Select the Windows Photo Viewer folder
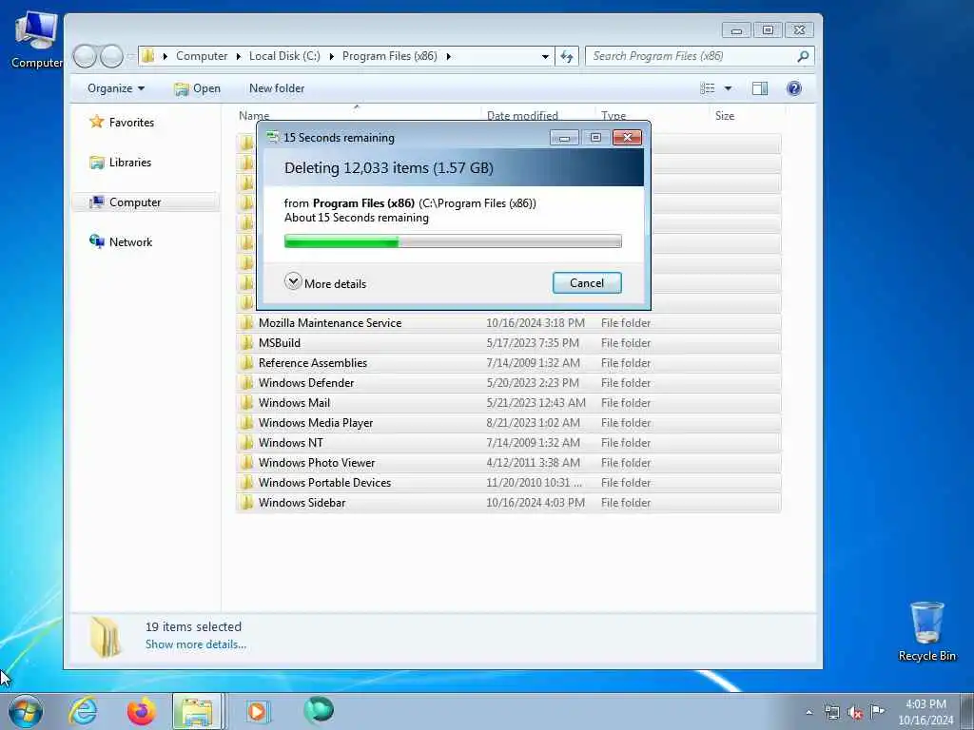Image resolution: width=974 pixels, height=730 pixels. click(508, 463)
